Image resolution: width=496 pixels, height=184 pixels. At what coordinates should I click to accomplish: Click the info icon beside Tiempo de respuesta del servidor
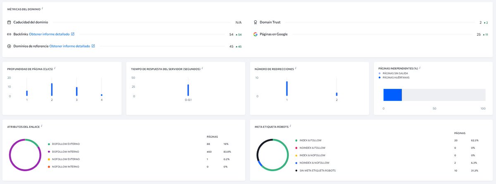pos(202,68)
